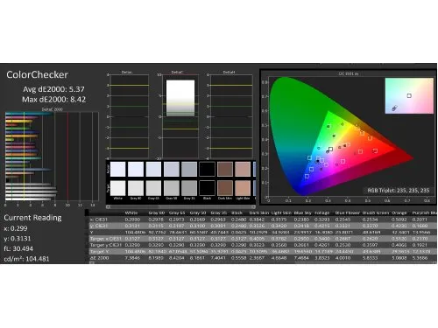Select the actual White color swatch
The height and width of the screenshot is (328, 438).
coord(118,170)
